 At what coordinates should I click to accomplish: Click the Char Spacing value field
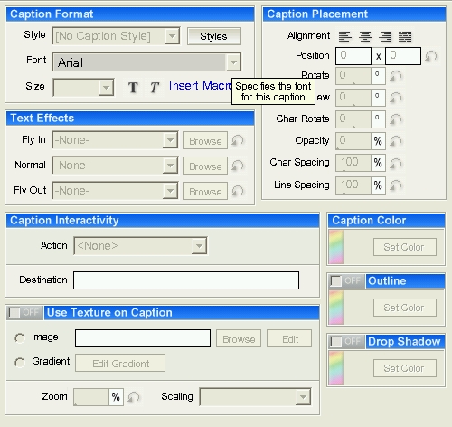click(x=353, y=163)
